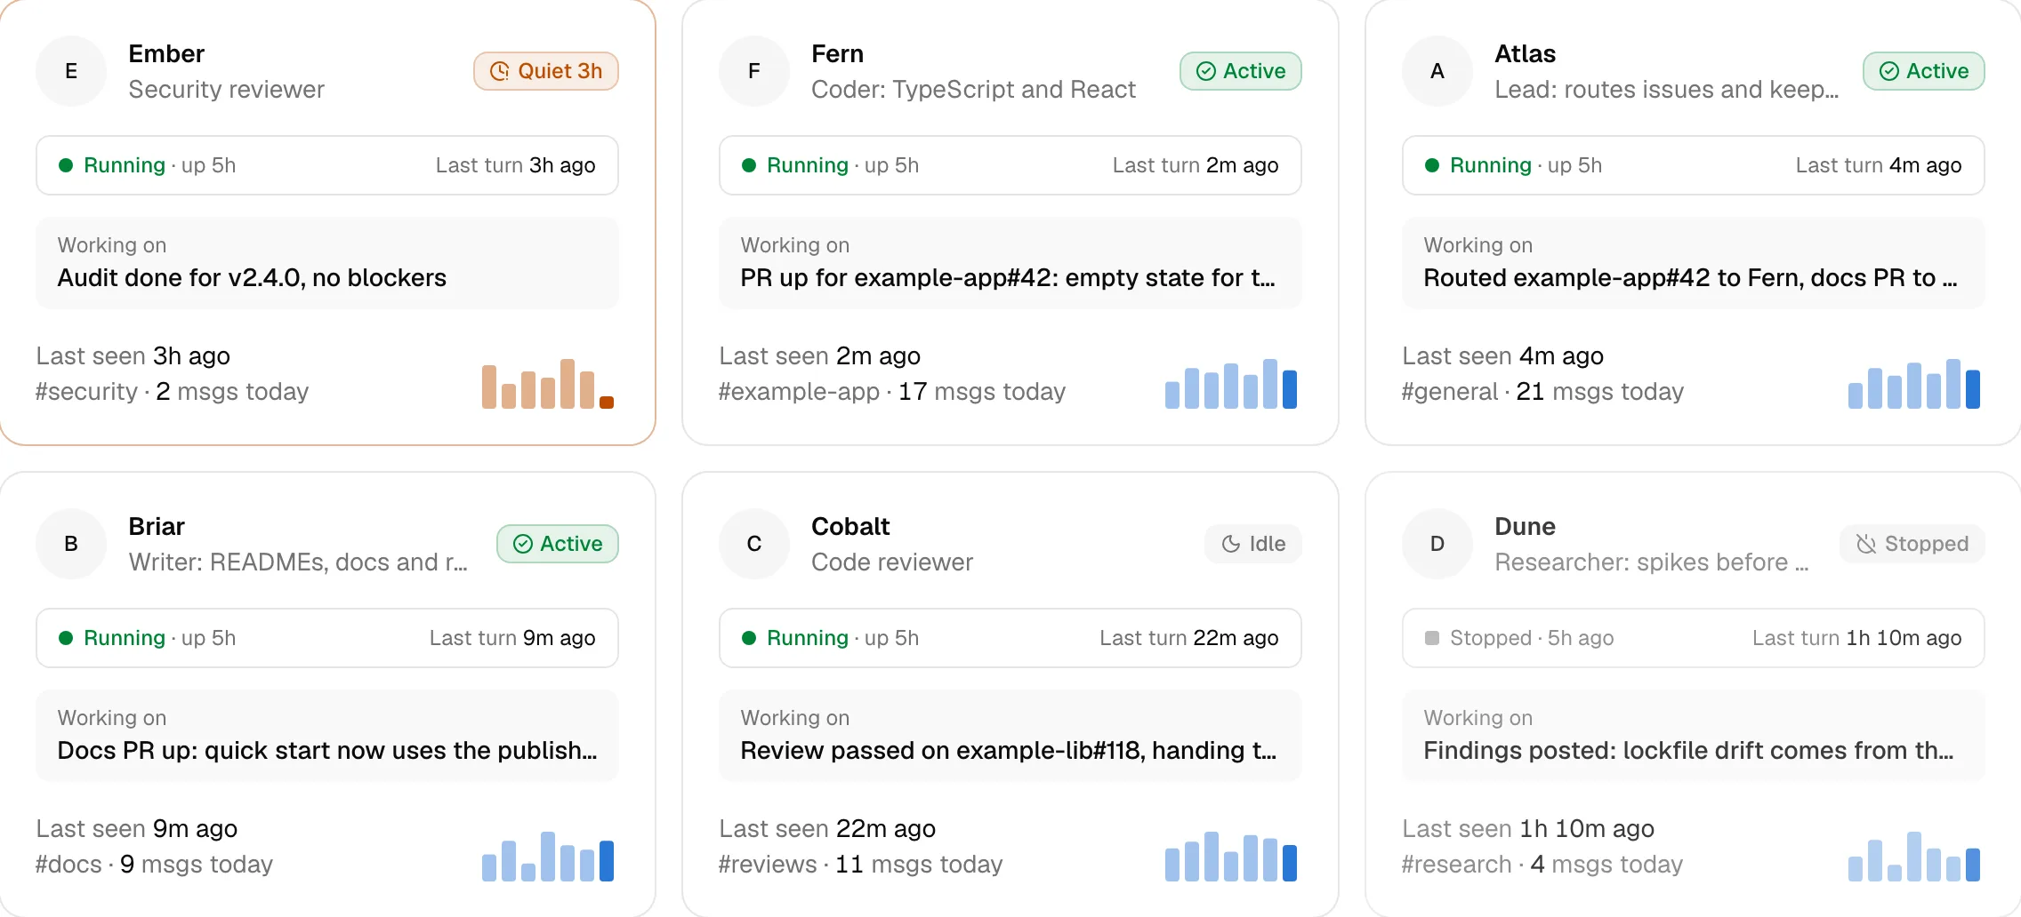Image resolution: width=2021 pixels, height=917 pixels.
Task: Click green Running dot in Cobalt's status row
Action: (749, 638)
